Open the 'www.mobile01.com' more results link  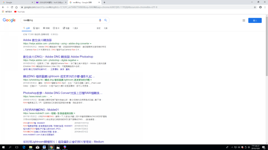[39, 134]
